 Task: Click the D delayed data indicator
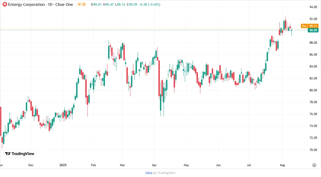[x=84, y=4]
